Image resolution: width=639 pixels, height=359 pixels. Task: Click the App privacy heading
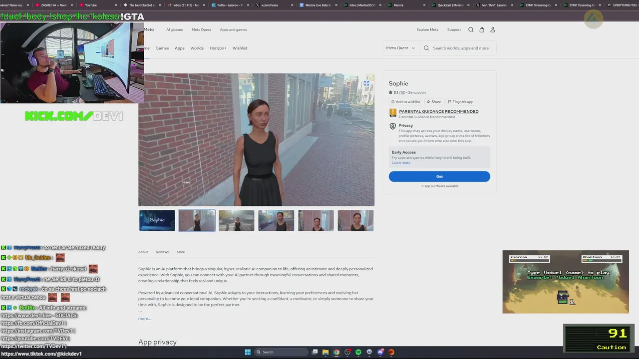click(157, 342)
